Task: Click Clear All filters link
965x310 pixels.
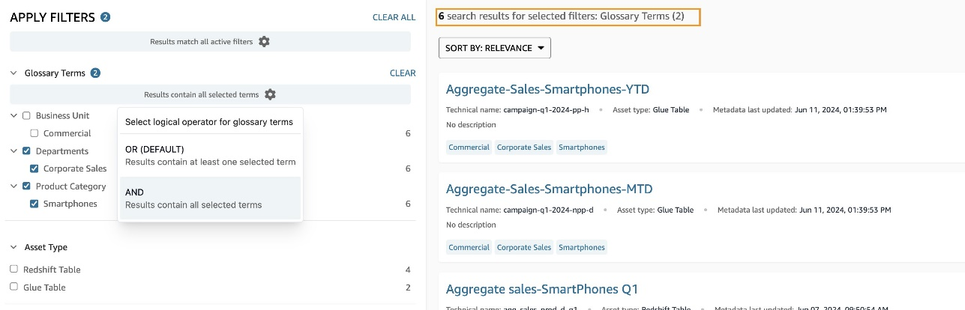Action: coord(394,17)
